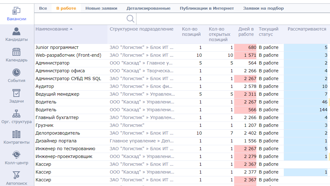Image resolution: width=330 pixels, height=186 pixels.
Task: Open the Кандидаты sidebar icon
Action: [17, 31]
